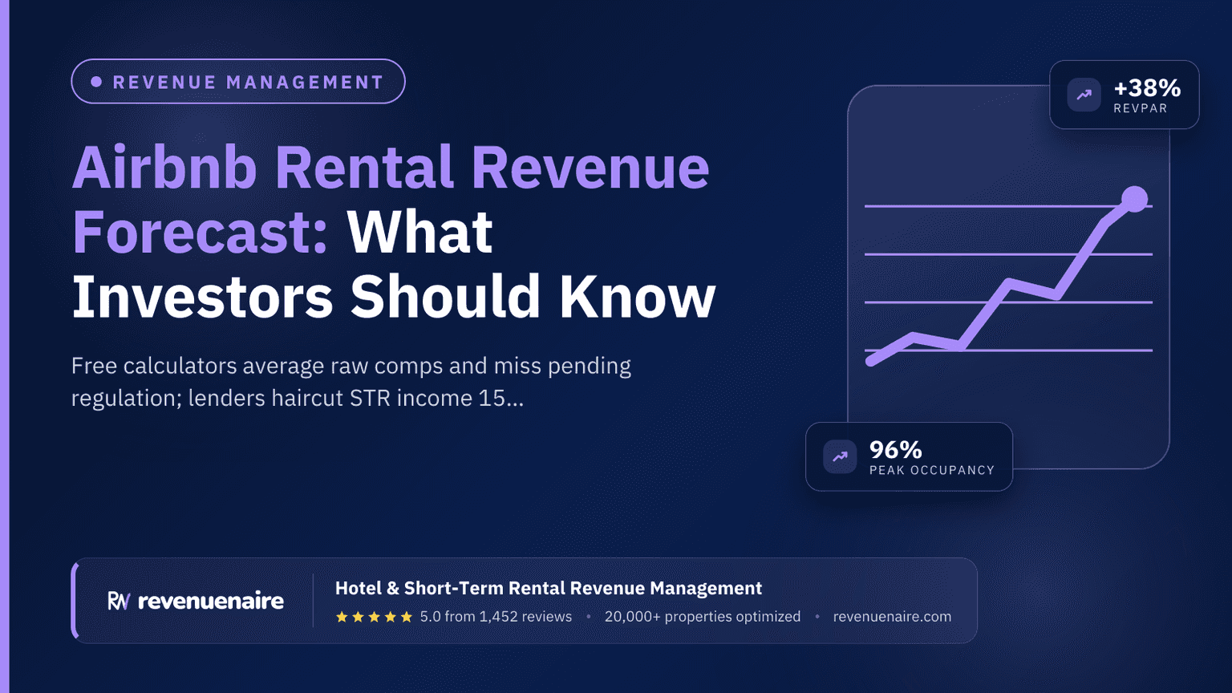The width and height of the screenshot is (1232, 693).
Task: Click the purple dot in the category badge
Action: [96, 82]
